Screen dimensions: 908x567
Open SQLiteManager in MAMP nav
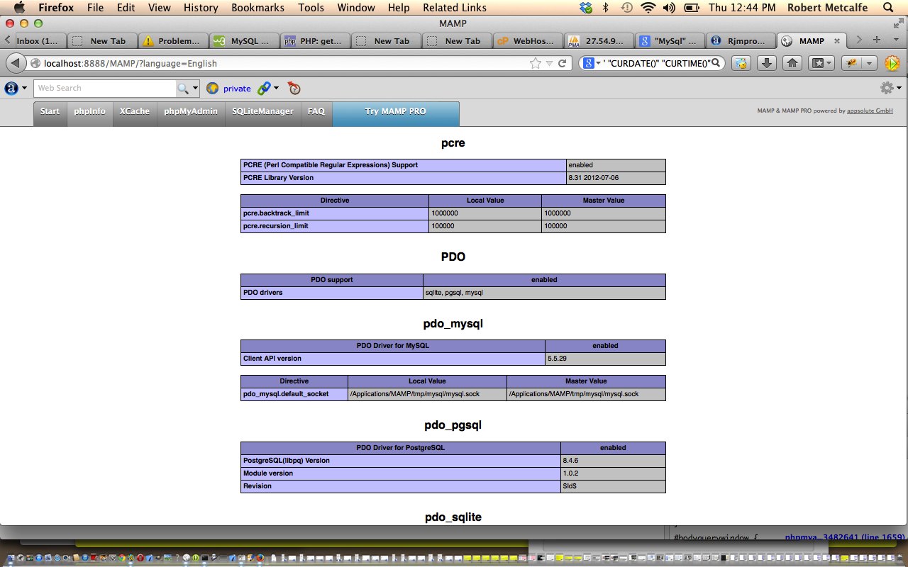[262, 112]
